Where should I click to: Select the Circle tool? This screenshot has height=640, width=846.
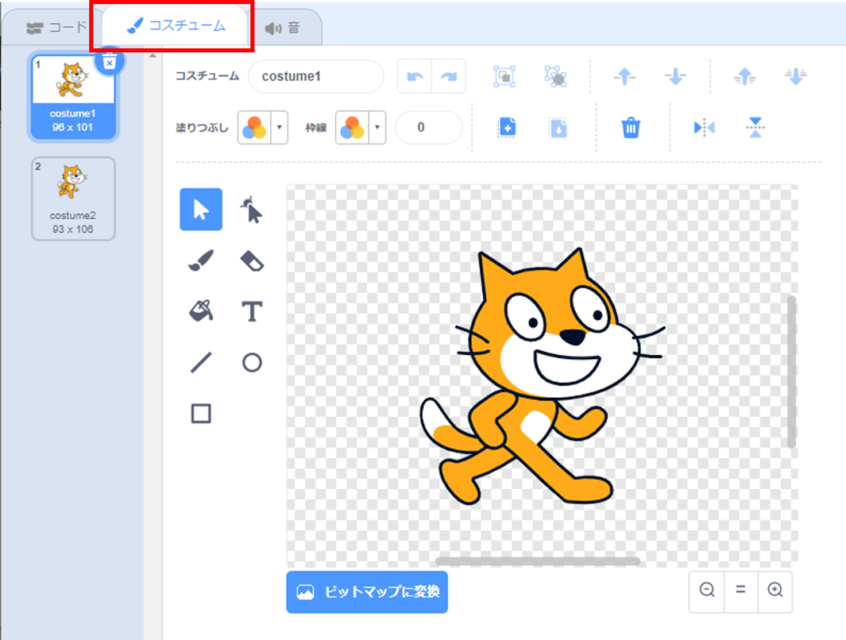[x=252, y=363]
